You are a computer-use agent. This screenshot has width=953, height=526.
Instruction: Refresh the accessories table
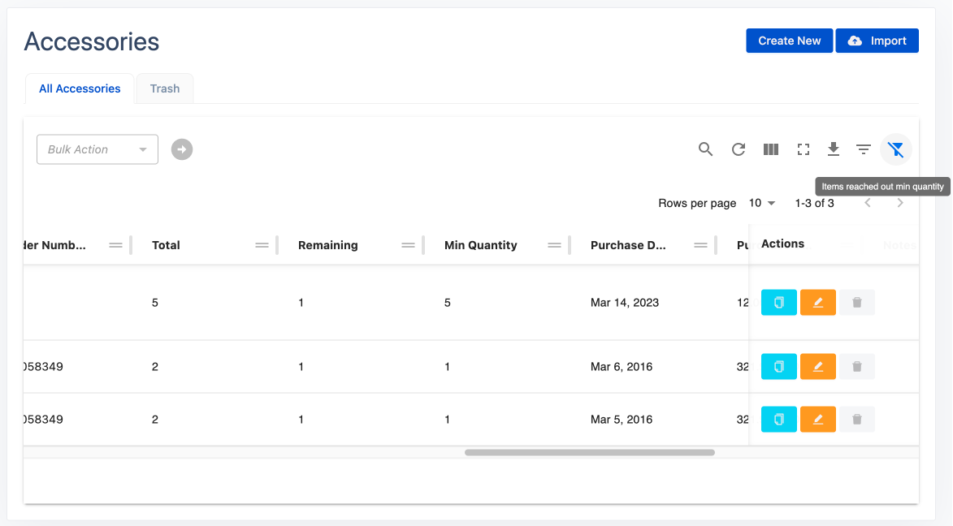coord(738,149)
